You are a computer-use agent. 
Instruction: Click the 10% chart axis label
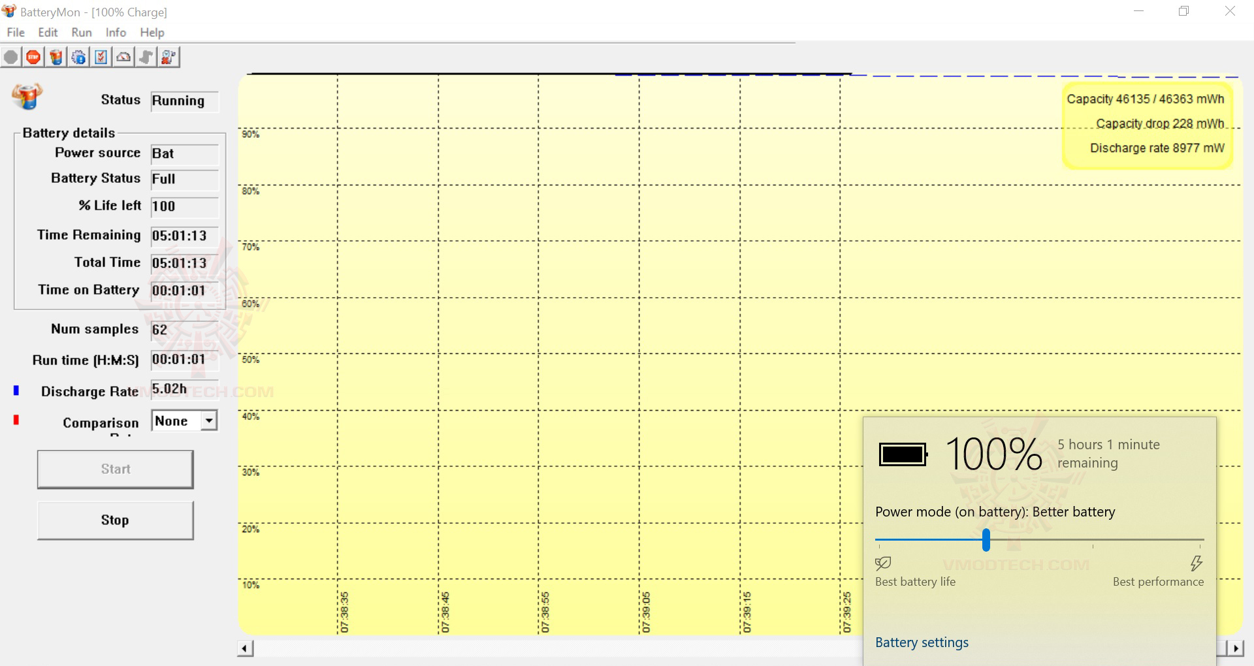point(251,585)
